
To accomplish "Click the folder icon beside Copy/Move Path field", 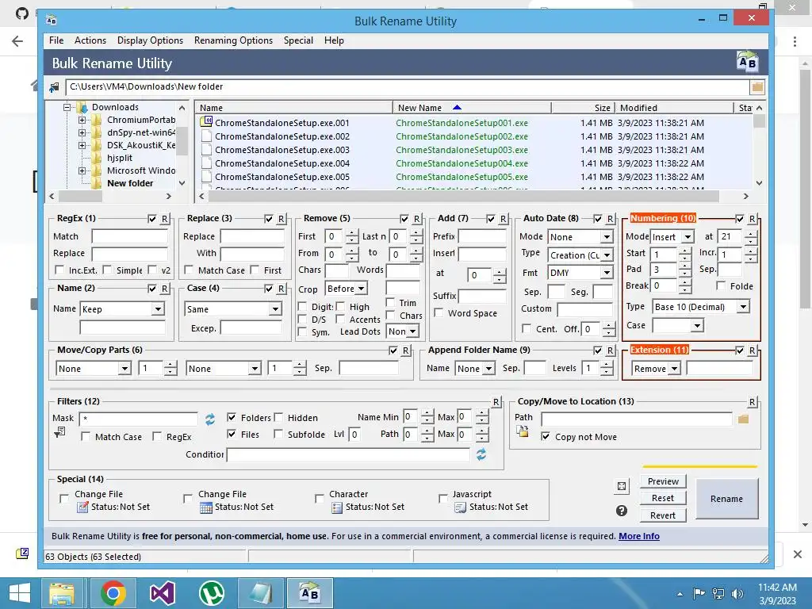I will (x=743, y=419).
